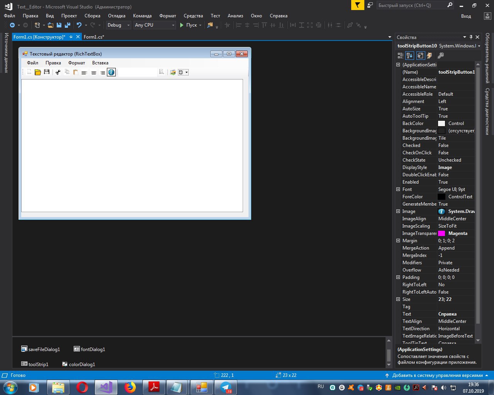Select the Copy icon on the designed form toolstrip

[x=67, y=72]
